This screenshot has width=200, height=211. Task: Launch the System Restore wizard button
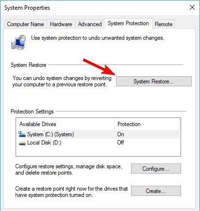point(154,81)
